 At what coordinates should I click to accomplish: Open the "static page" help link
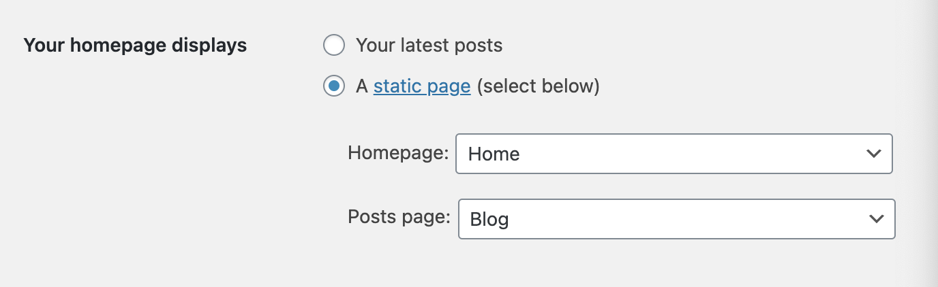click(x=422, y=86)
